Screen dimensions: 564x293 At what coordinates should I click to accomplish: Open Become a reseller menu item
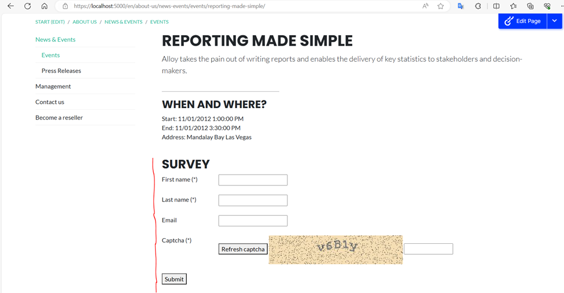(x=59, y=117)
